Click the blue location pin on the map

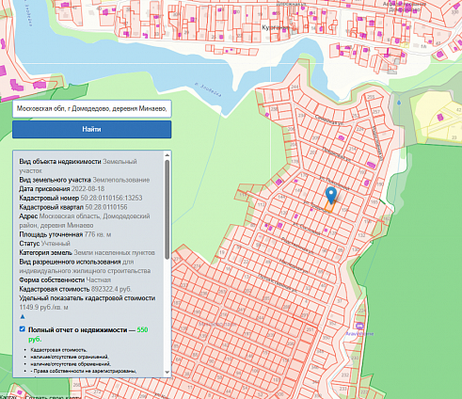[x=331, y=195]
